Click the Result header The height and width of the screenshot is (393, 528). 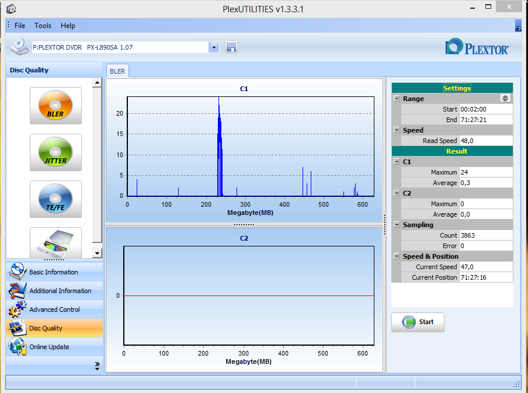(452, 151)
